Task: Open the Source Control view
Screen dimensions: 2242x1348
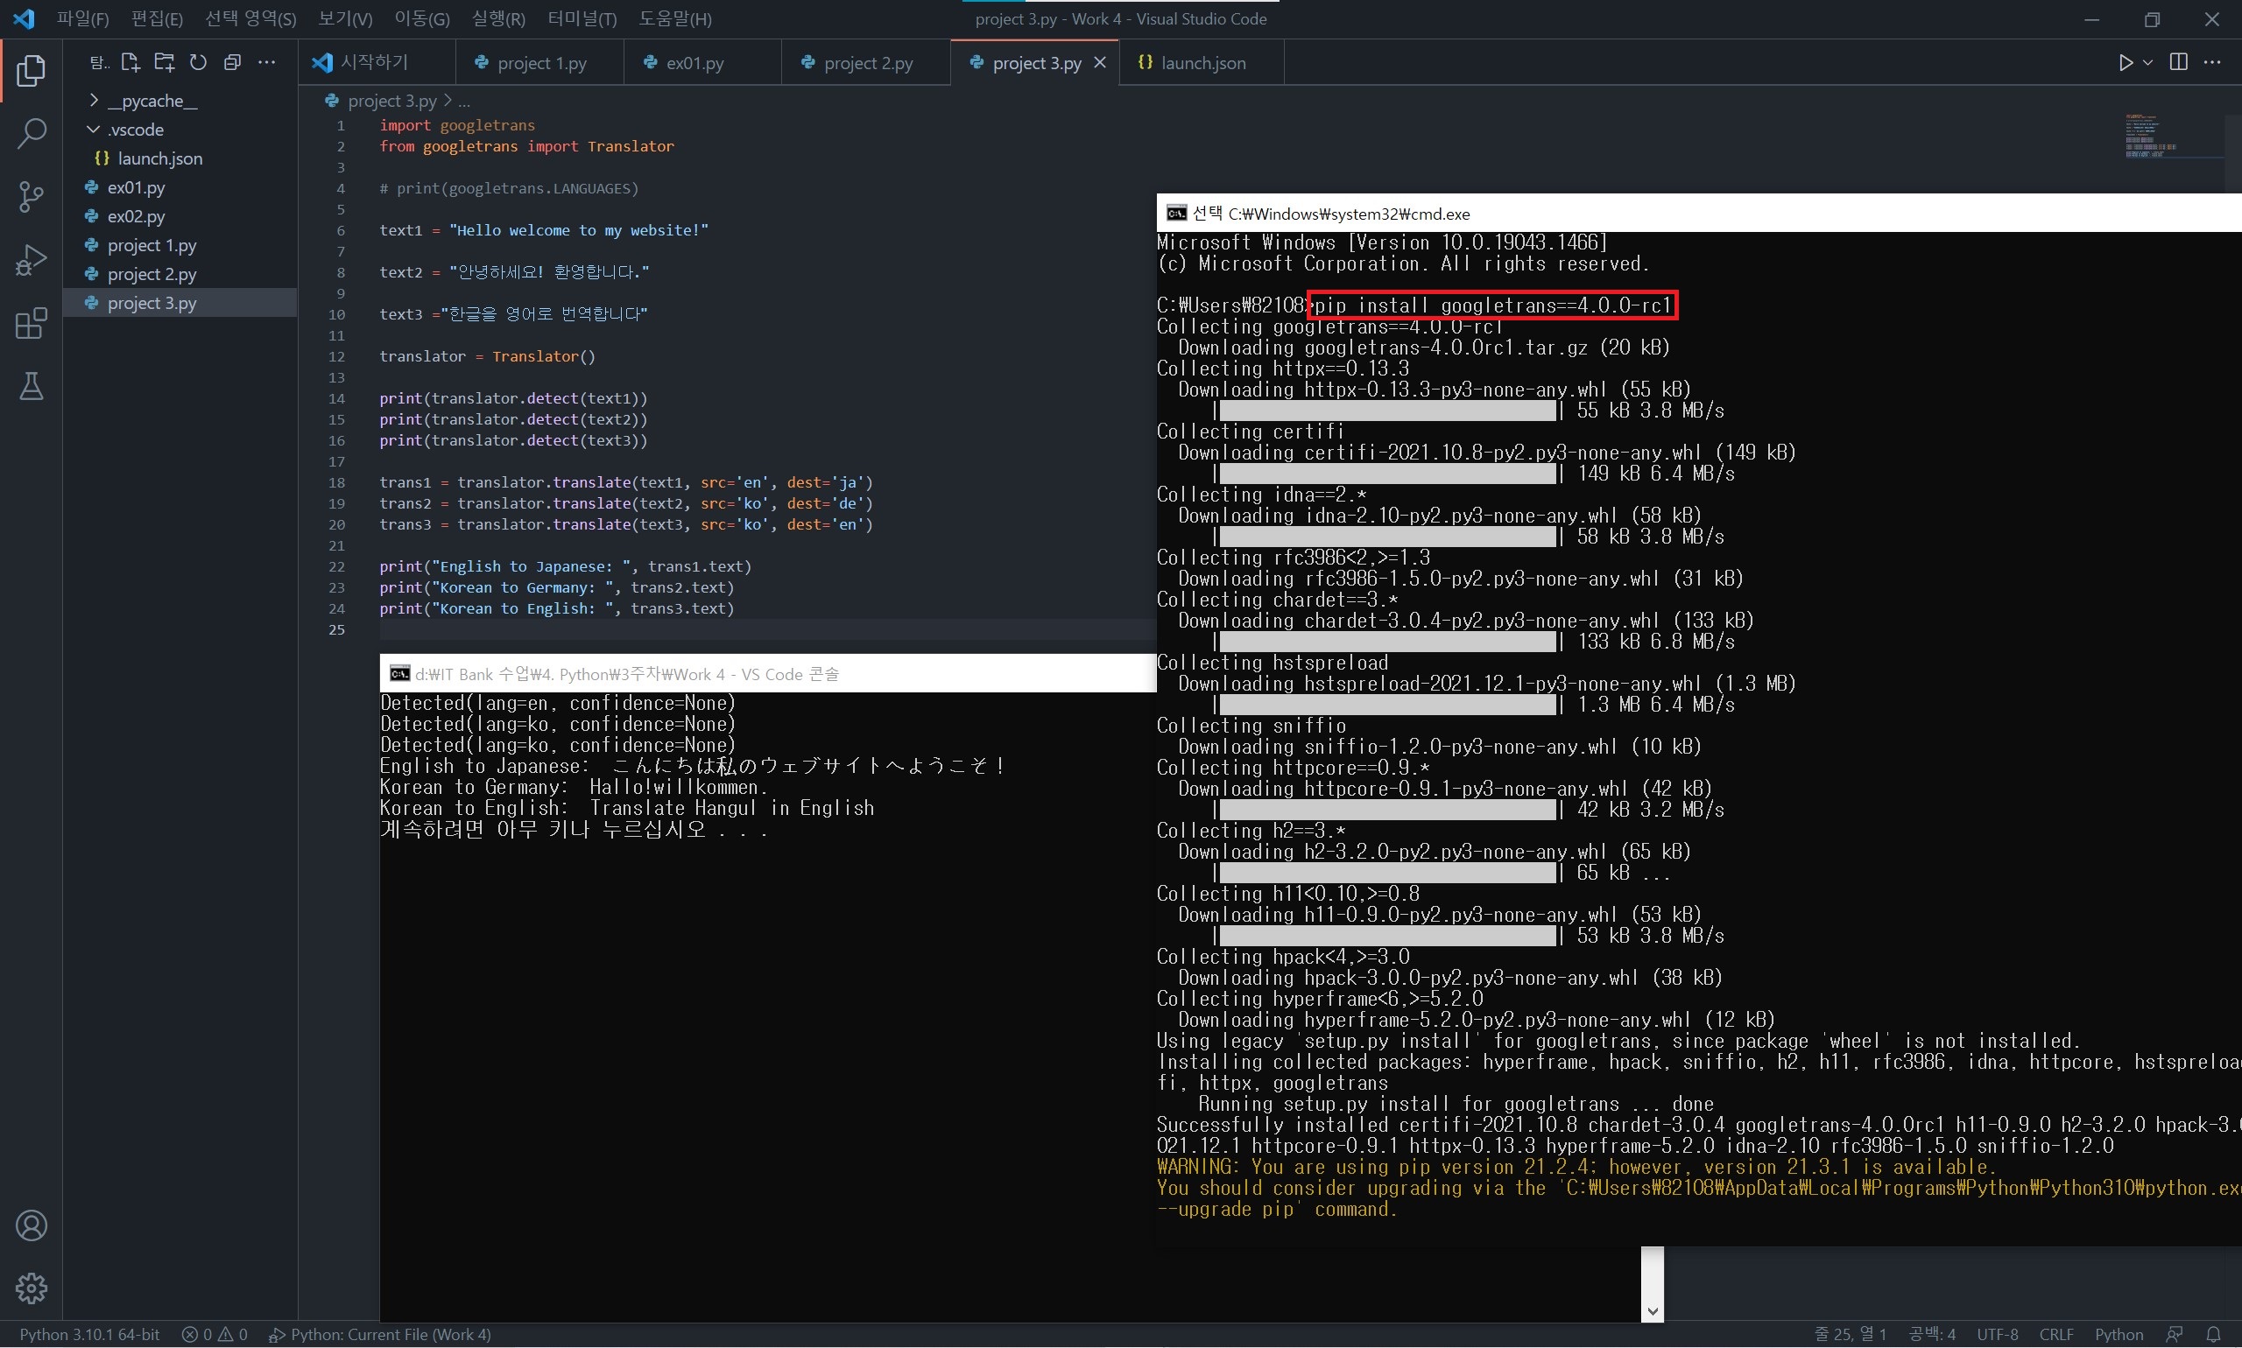Action: 31,196
